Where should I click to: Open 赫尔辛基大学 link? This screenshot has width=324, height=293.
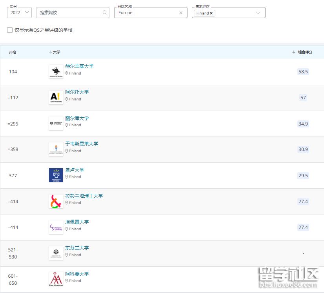79,66
